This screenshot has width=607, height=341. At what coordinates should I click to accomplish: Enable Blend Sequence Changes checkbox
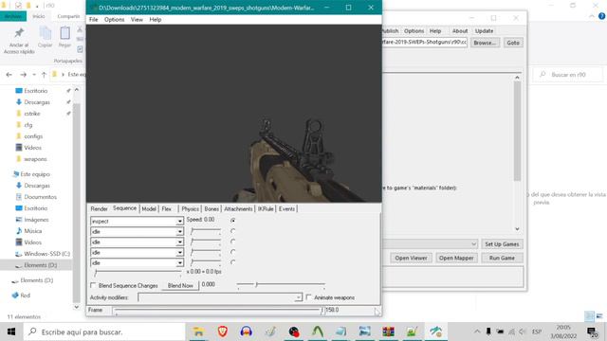(x=93, y=285)
